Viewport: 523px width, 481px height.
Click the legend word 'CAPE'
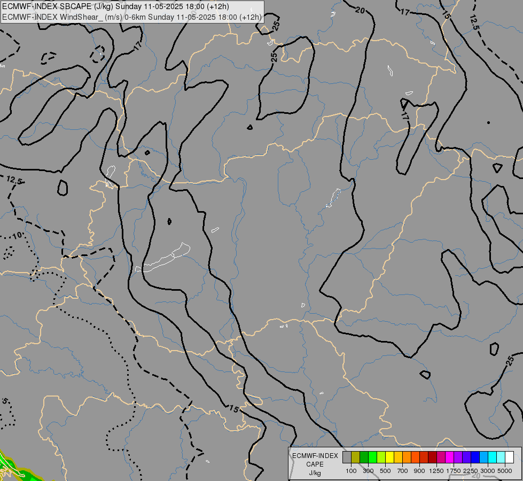coord(315,464)
